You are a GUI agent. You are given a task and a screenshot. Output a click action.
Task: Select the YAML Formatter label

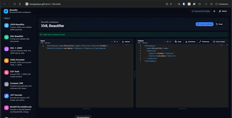[17, 60]
